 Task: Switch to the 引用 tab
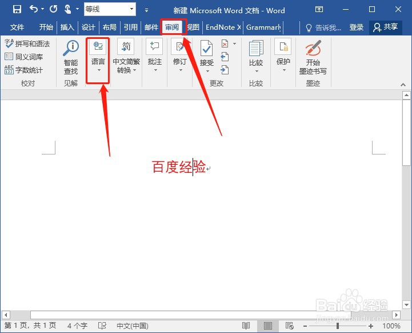131,27
